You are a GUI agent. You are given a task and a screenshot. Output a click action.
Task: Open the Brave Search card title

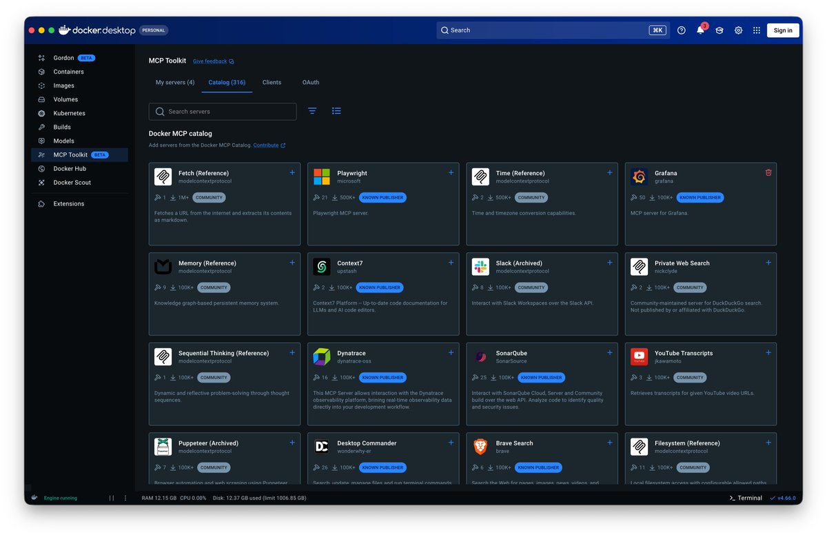click(x=514, y=443)
